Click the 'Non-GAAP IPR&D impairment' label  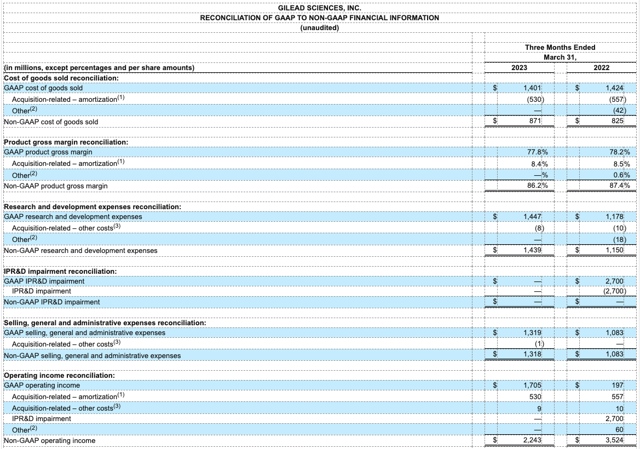(x=52, y=302)
